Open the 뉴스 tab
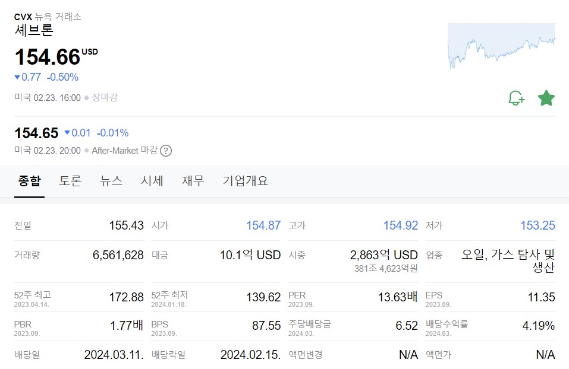 coord(111,180)
